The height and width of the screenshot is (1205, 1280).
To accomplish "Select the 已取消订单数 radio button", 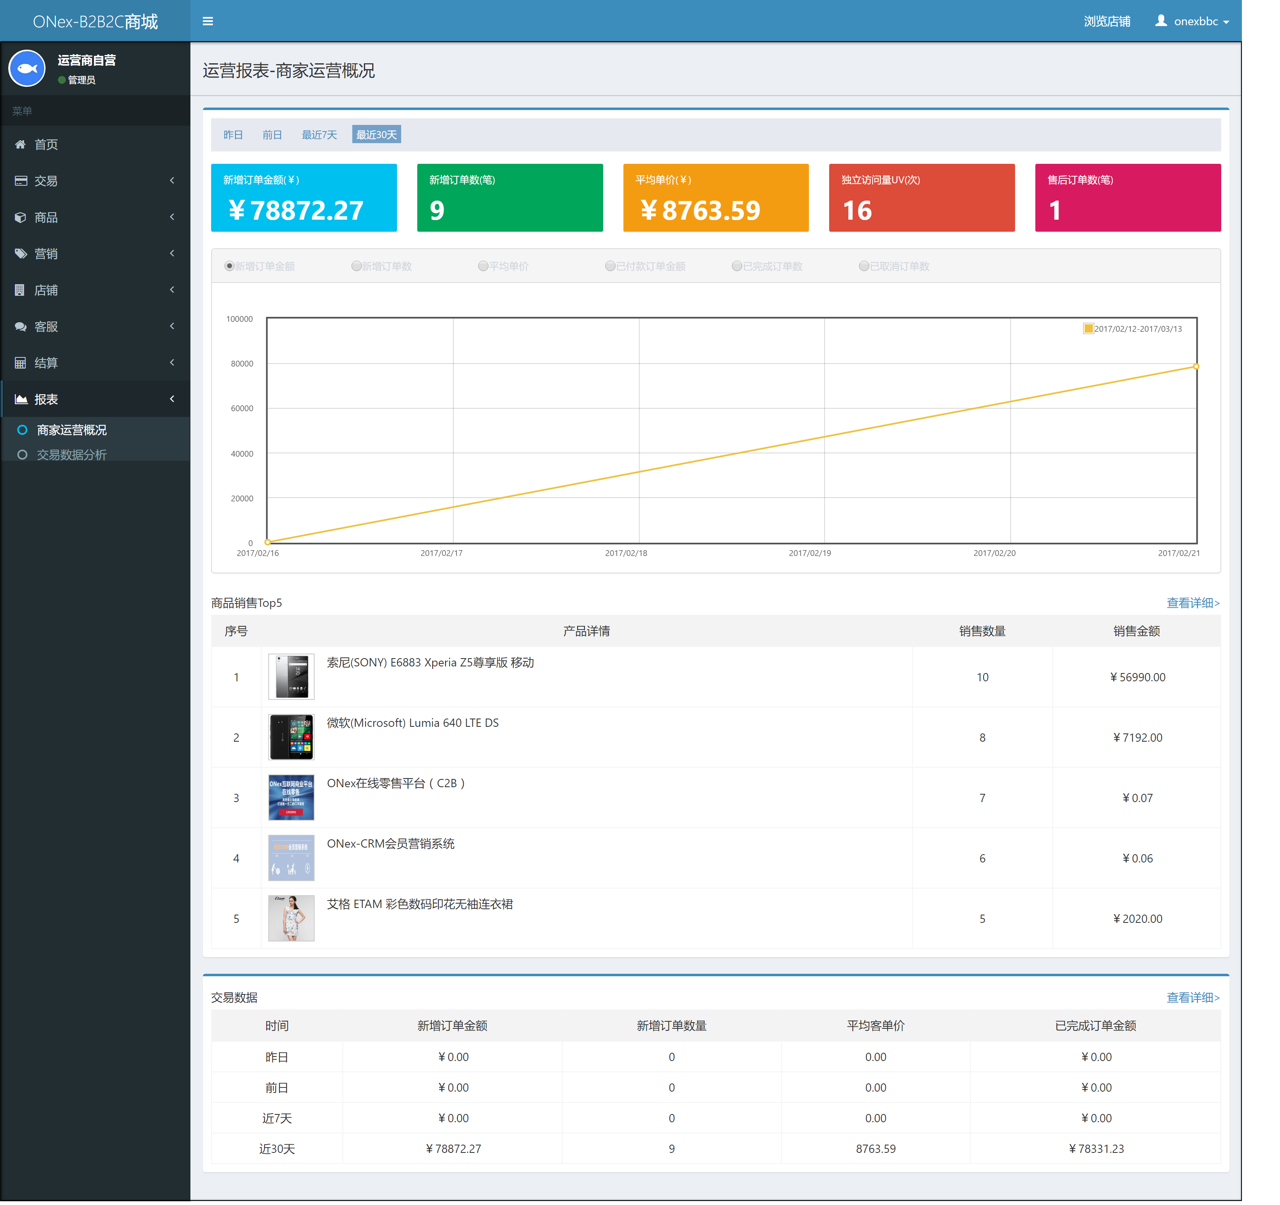I will pyautogui.click(x=864, y=266).
